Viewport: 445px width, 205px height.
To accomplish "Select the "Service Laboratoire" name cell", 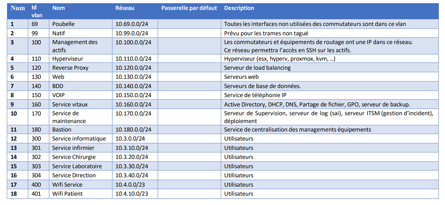I will click(77, 166).
